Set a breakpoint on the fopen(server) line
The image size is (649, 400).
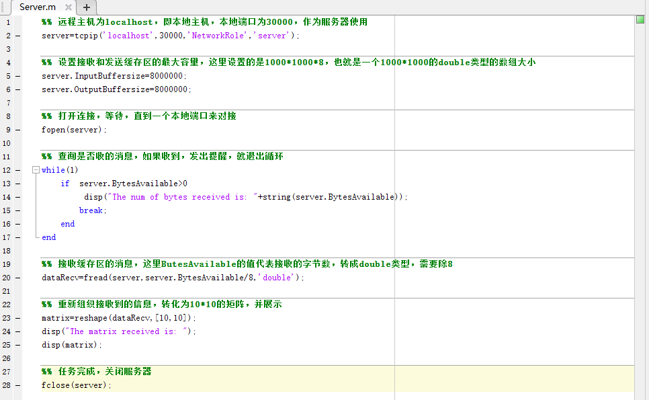pos(18,129)
